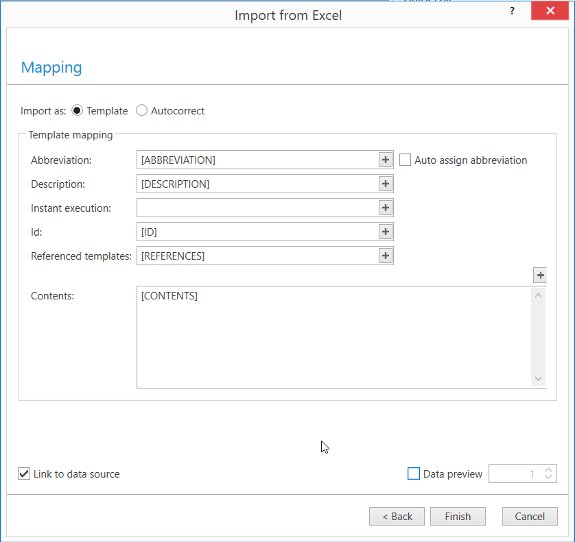Increase the data preview number with up arrow

point(548,470)
